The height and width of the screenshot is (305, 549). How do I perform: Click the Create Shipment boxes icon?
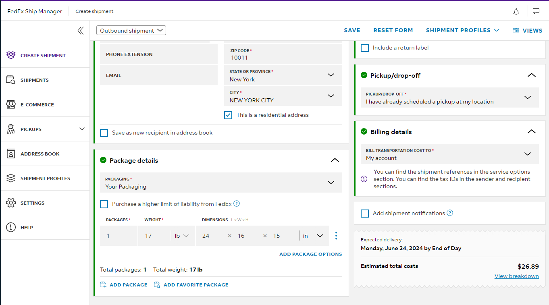pyautogui.click(x=11, y=55)
